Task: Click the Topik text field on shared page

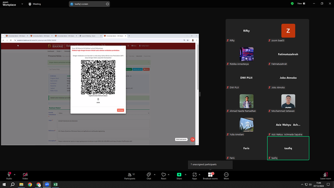Action: coord(103,124)
